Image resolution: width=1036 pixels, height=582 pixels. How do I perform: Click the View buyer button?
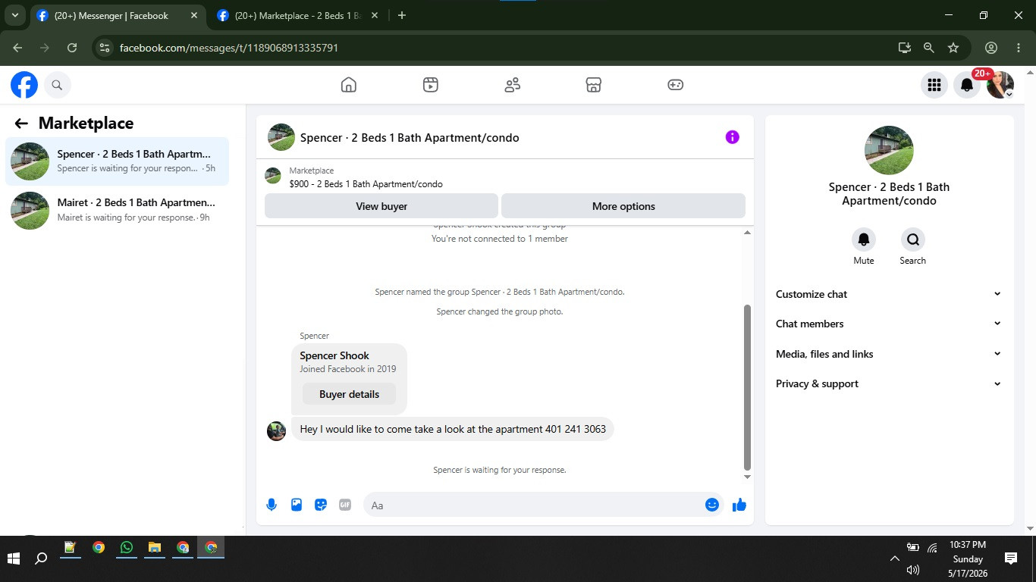(x=381, y=206)
